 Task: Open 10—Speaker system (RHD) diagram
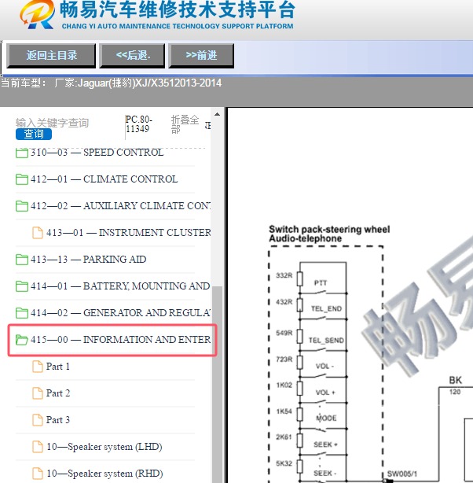tap(104, 474)
